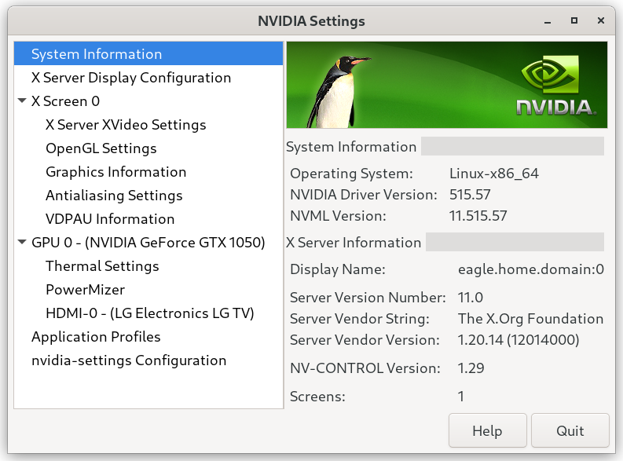Click the display name eagle.home.domain:0

click(531, 269)
